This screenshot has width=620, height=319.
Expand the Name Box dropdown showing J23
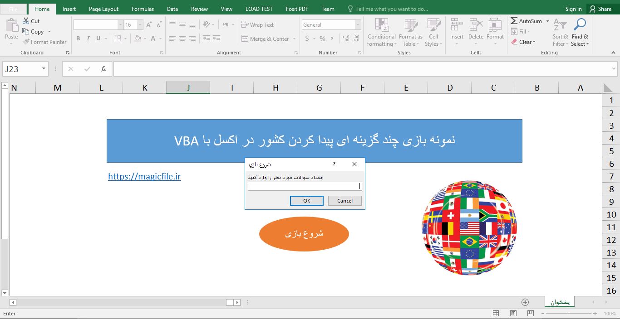(44, 69)
